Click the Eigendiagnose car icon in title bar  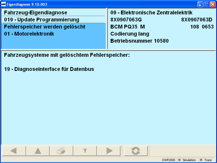4,4
